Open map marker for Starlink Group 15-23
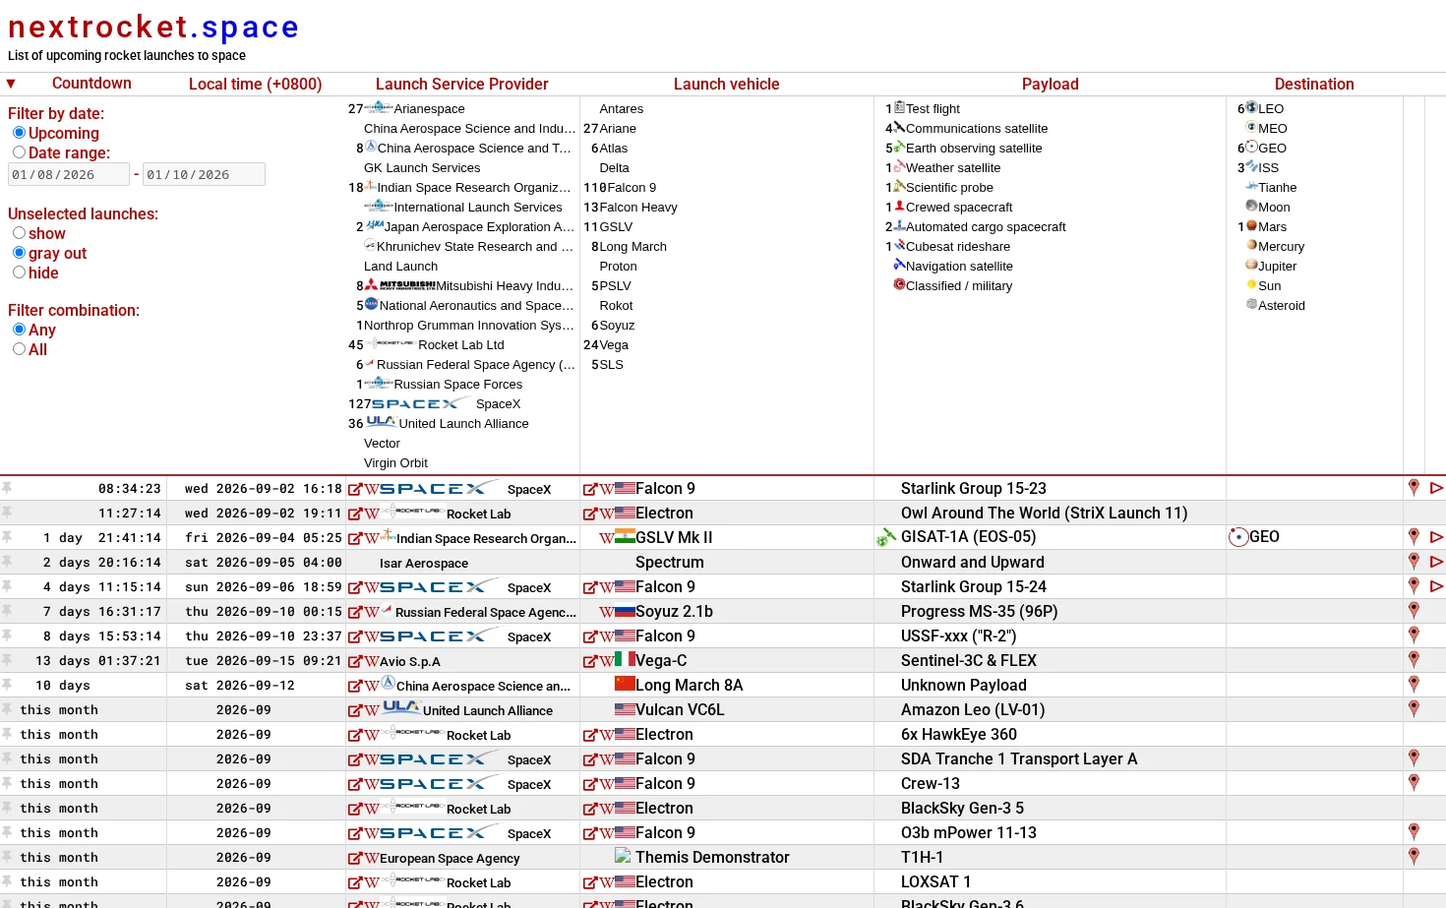Screen dimensions: 1446x908 (1414, 488)
